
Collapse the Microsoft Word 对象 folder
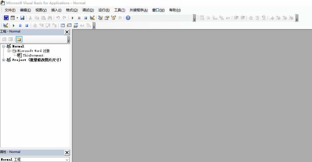pyautogui.click(x=9, y=51)
